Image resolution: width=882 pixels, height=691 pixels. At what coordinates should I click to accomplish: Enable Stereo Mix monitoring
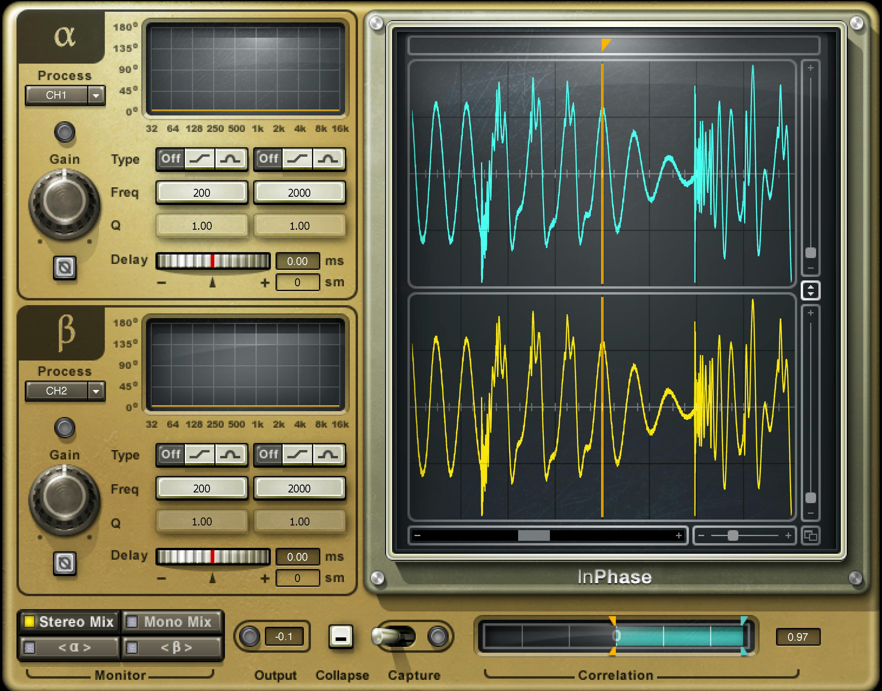coord(69,622)
